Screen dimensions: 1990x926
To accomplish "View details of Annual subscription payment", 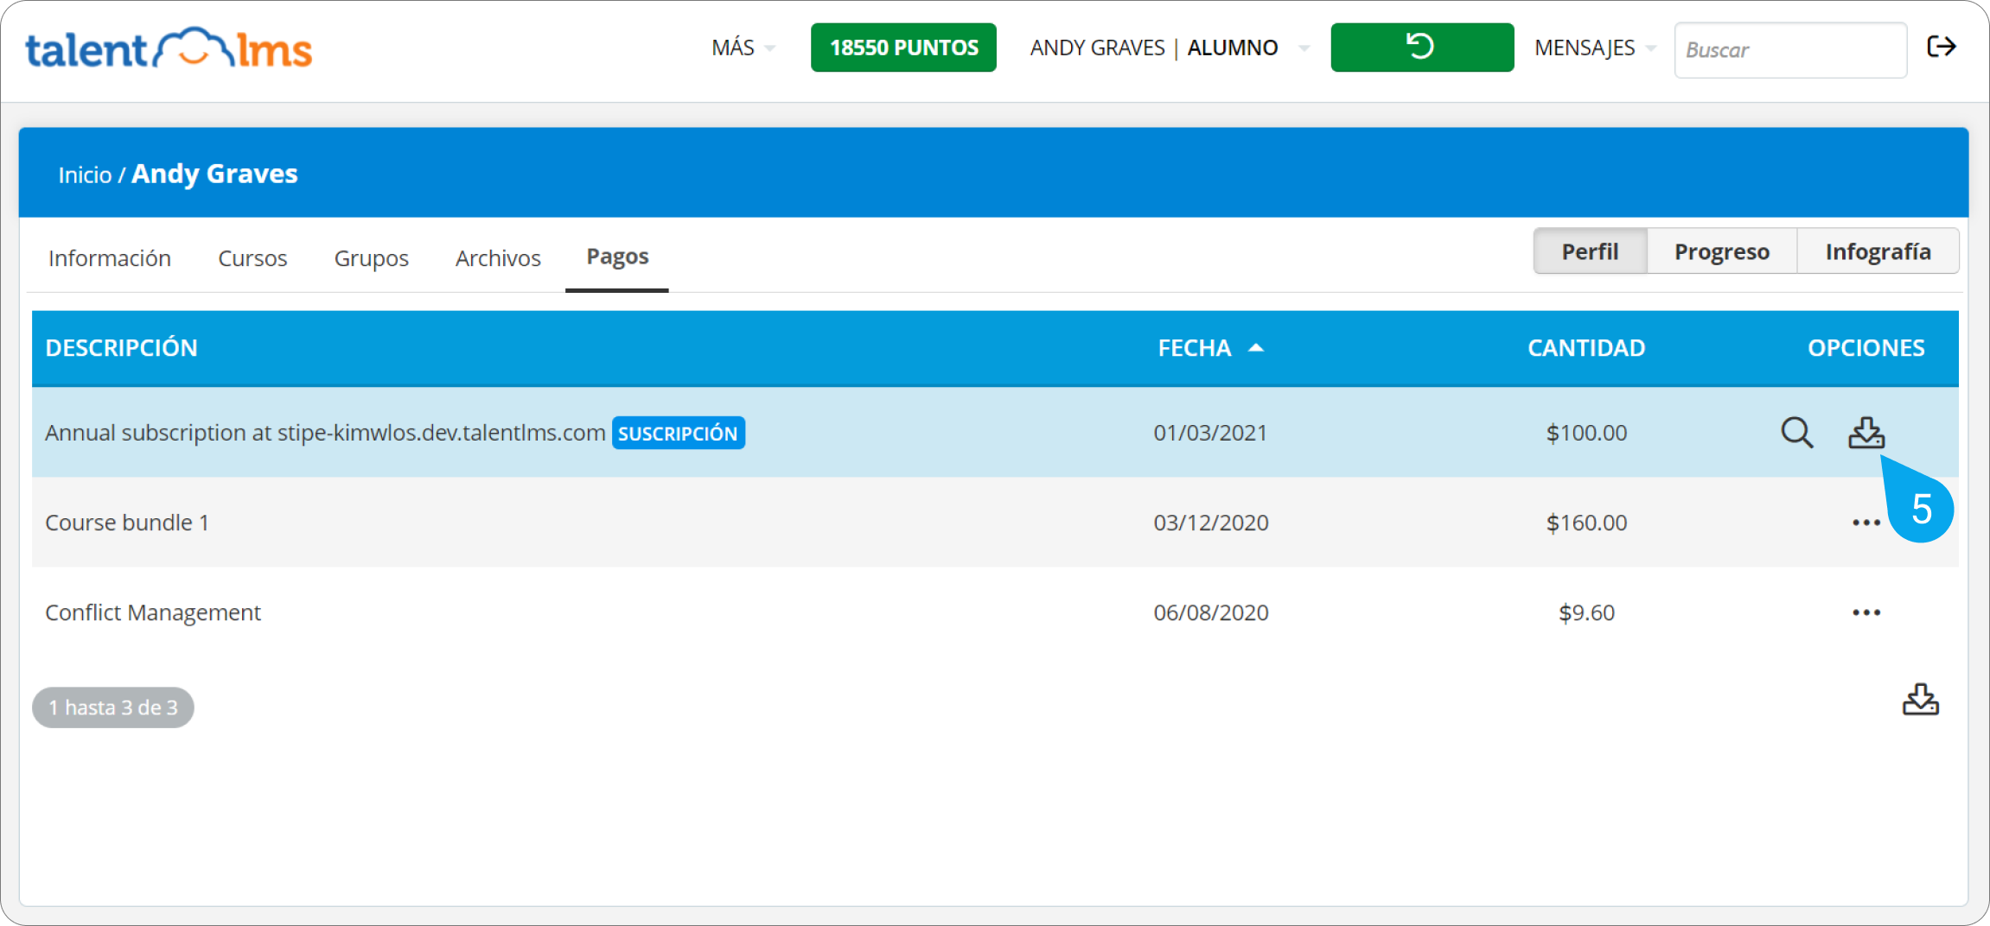I will point(1796,432).
